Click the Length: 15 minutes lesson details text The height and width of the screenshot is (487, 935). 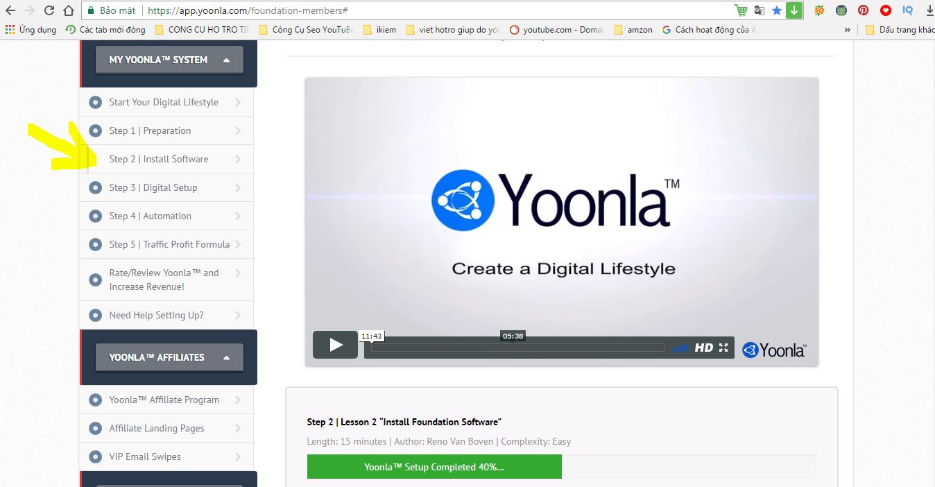click(439, 441)
